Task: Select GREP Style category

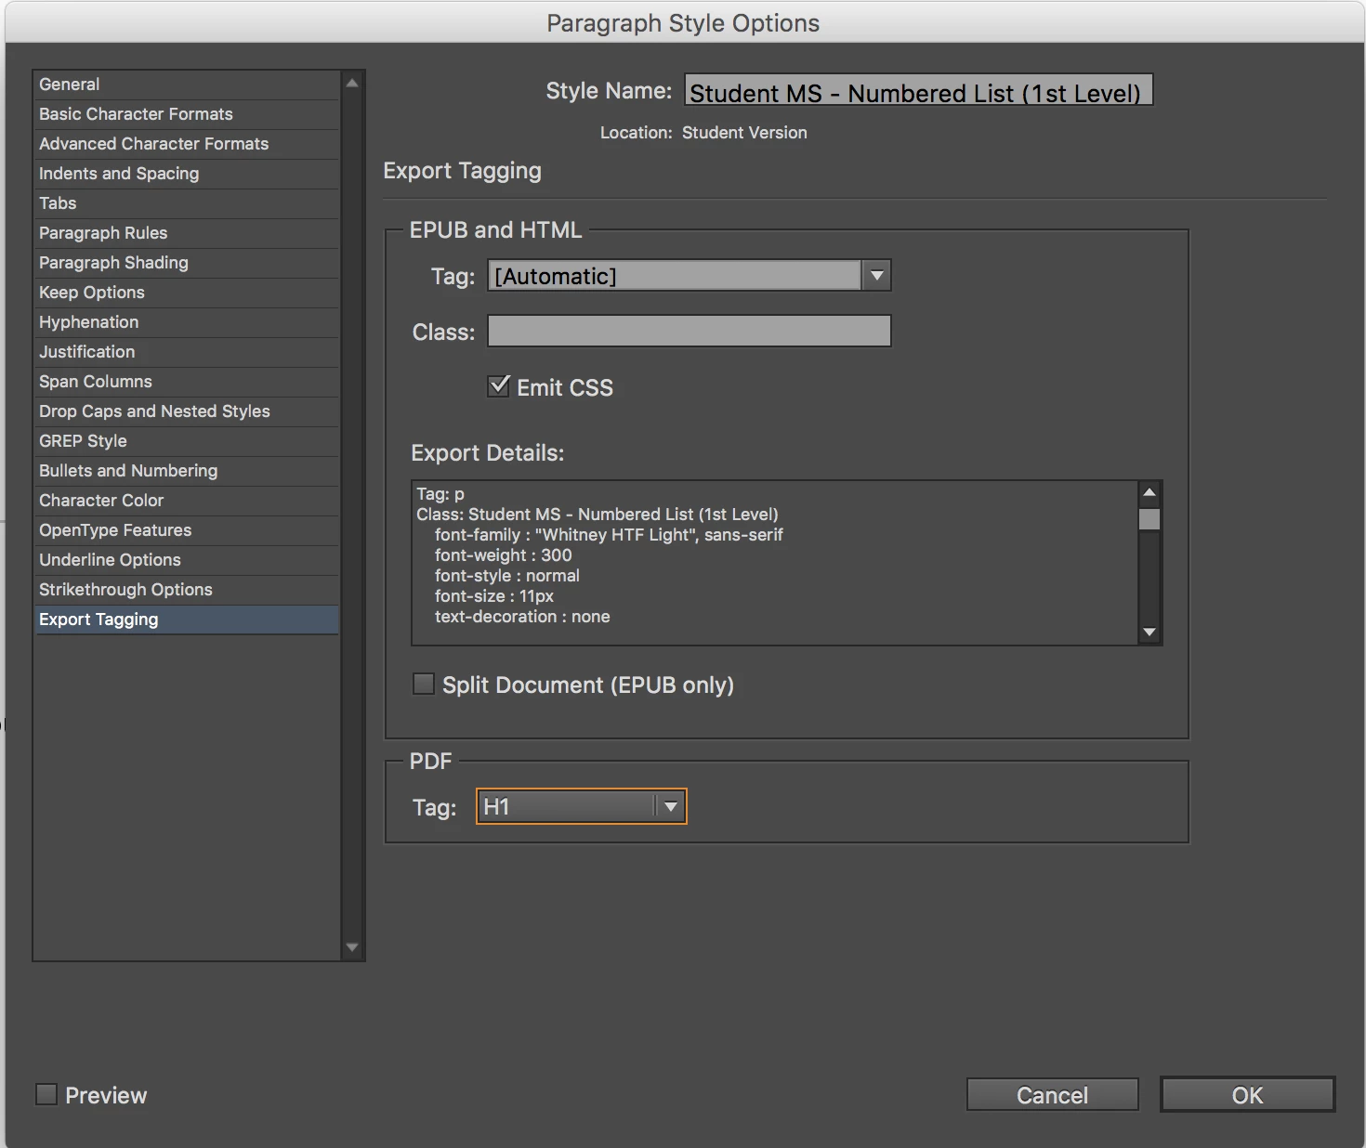Action: click(x=187, y=441)
